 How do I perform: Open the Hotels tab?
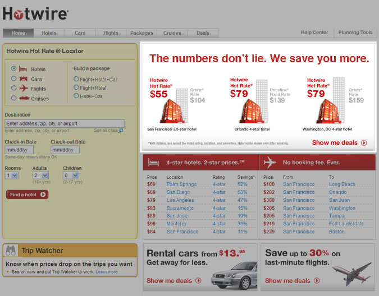point(49,33)
